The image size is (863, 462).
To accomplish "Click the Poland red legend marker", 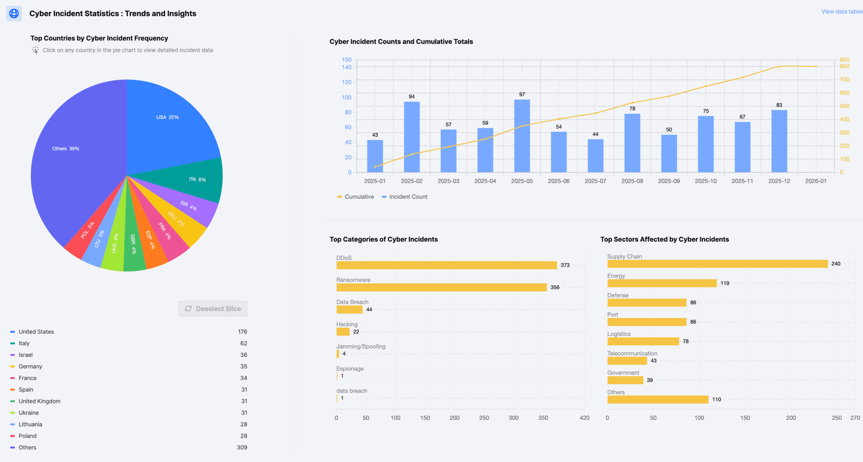I will click(12, 436).
